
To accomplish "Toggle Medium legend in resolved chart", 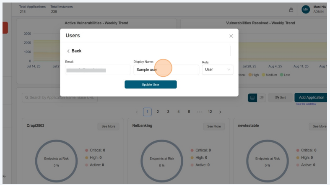I will 269,75.
